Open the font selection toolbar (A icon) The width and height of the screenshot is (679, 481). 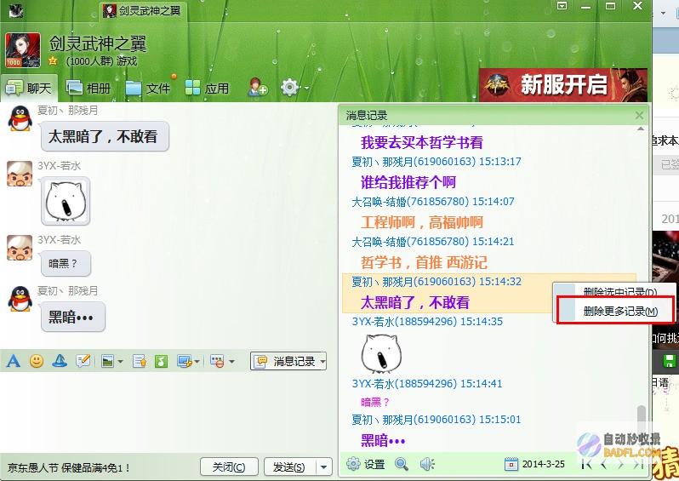pos(14,360)
